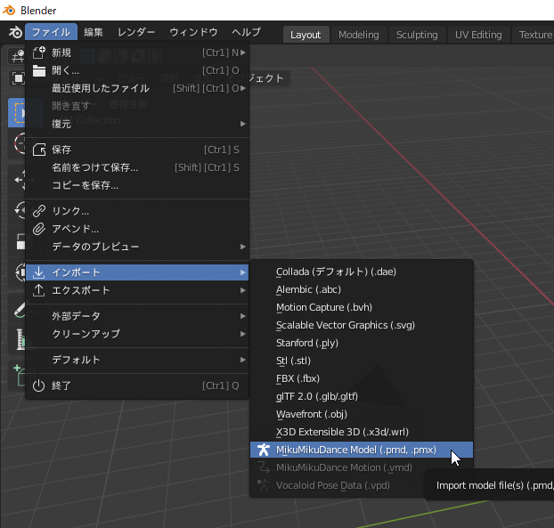Click the MikuMikuDance Model figure icon
The image size is (554, 528).
click(264, 450)
